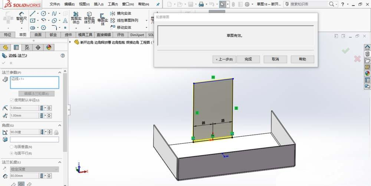Open the search type dropdown arrow
Image resolution: width=371 pixels, height=186 pixels.
[336, 4]
